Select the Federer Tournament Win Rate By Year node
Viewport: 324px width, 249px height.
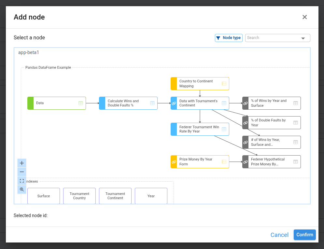(x=199, y=129)
